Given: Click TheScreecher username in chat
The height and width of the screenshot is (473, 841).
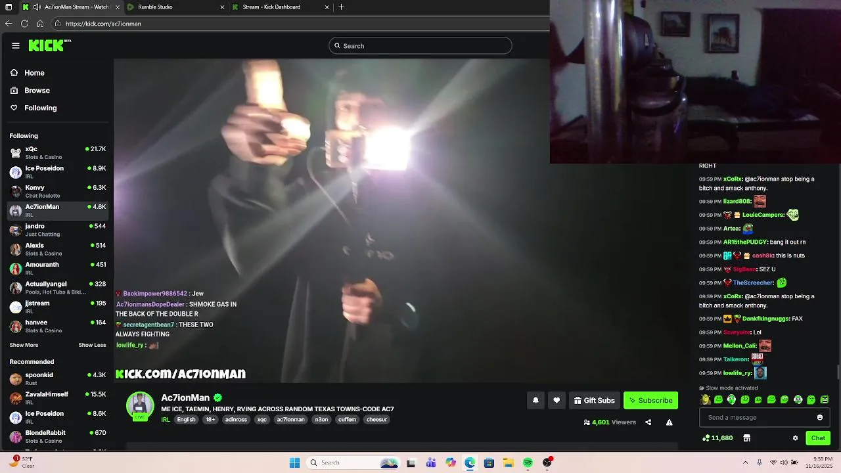Looking at the screenshot, I should [754, 283].
